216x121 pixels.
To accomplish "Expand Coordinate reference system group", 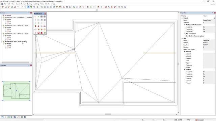I will (x=184, y=36).
